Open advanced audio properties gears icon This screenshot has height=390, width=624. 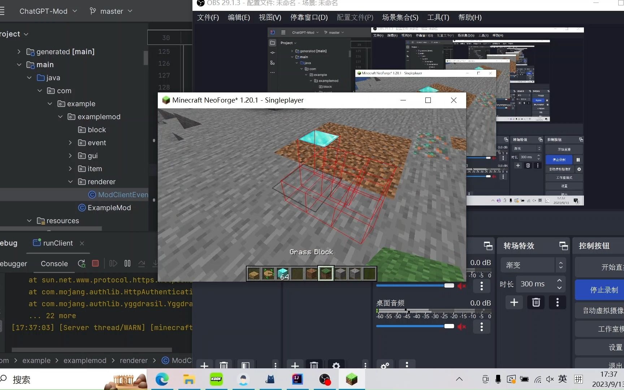385,365
